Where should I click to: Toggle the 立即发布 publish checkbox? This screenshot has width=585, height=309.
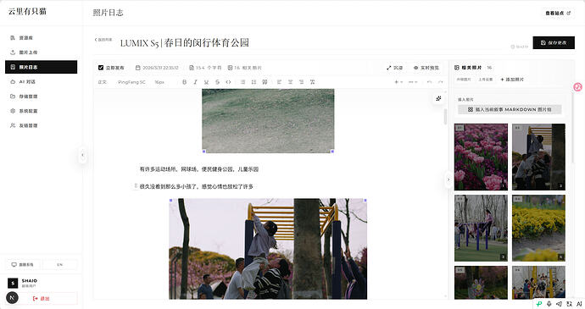point(101,68)
